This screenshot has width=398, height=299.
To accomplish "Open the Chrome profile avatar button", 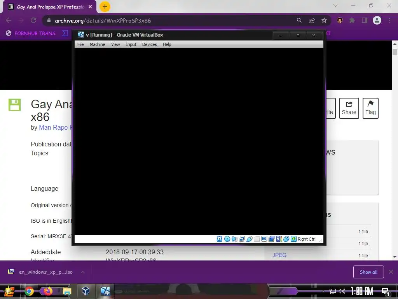I will coord(377,20).
